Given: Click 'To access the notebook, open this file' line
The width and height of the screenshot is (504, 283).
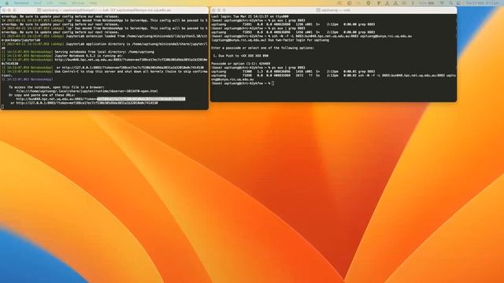Looking at the screenshot, I should coord(56,87).
